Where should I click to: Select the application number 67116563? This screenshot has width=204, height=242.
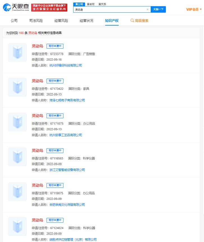pyautogui.click(x=57, y=158)
